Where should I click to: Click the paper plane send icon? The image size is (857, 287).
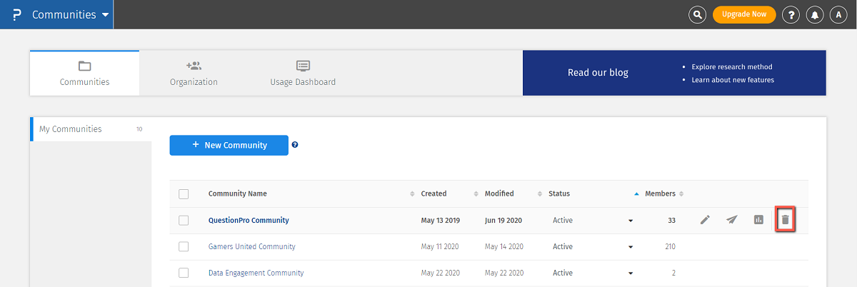point(732,220)
